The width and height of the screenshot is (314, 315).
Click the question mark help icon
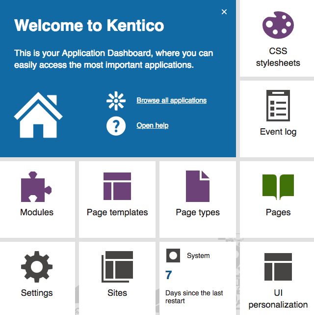116,126
